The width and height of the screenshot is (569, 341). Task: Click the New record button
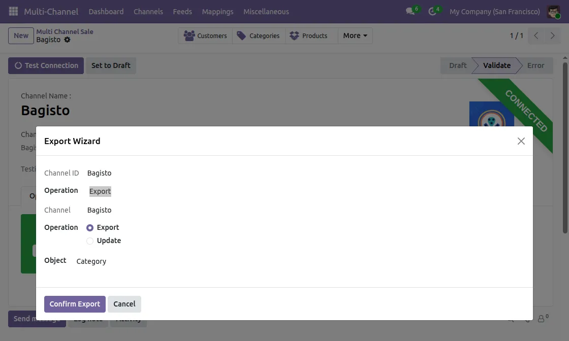[21, 36]
